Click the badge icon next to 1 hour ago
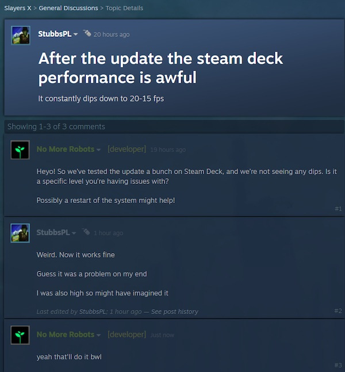The image size is (345, 372). [86, 232]
